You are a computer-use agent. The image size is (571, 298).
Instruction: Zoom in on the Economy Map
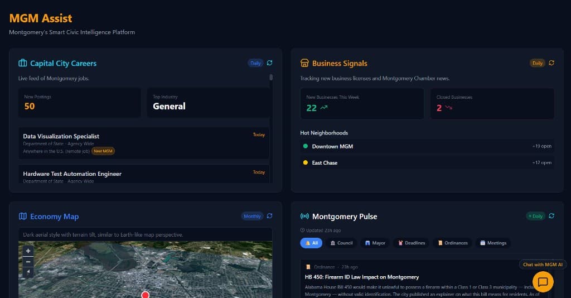coord(28,251)
